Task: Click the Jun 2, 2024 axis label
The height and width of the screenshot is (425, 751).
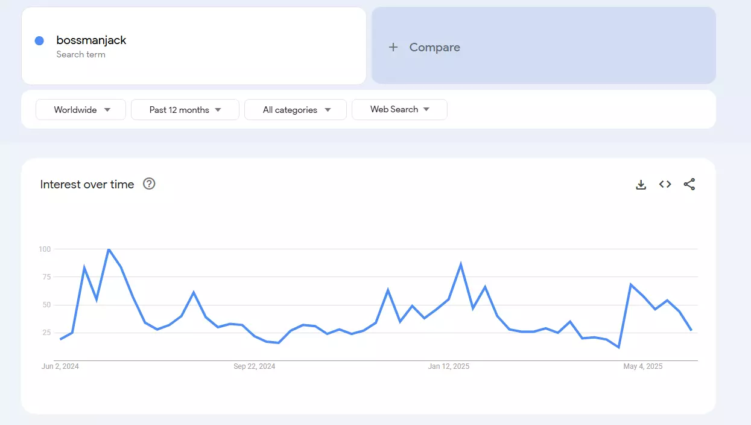Action: (60, 366)
